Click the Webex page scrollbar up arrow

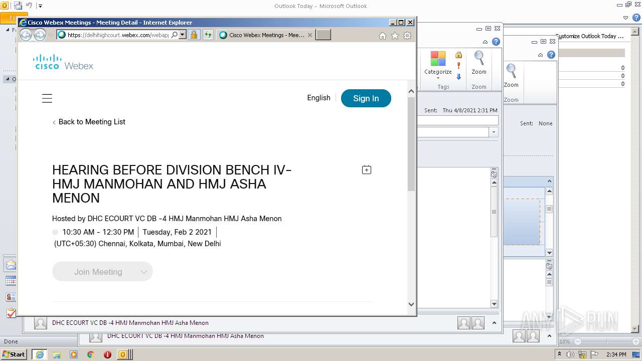pos(411,91)
